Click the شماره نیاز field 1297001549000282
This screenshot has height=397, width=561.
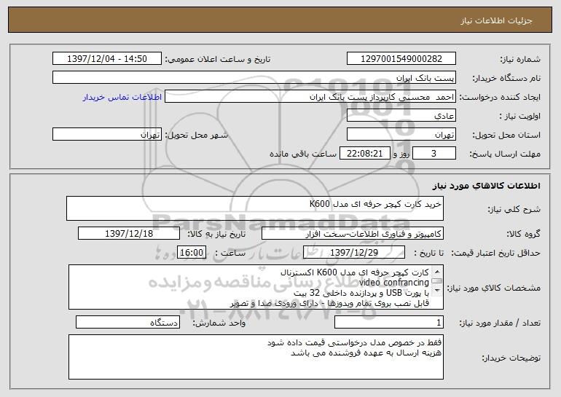(401, 59)
